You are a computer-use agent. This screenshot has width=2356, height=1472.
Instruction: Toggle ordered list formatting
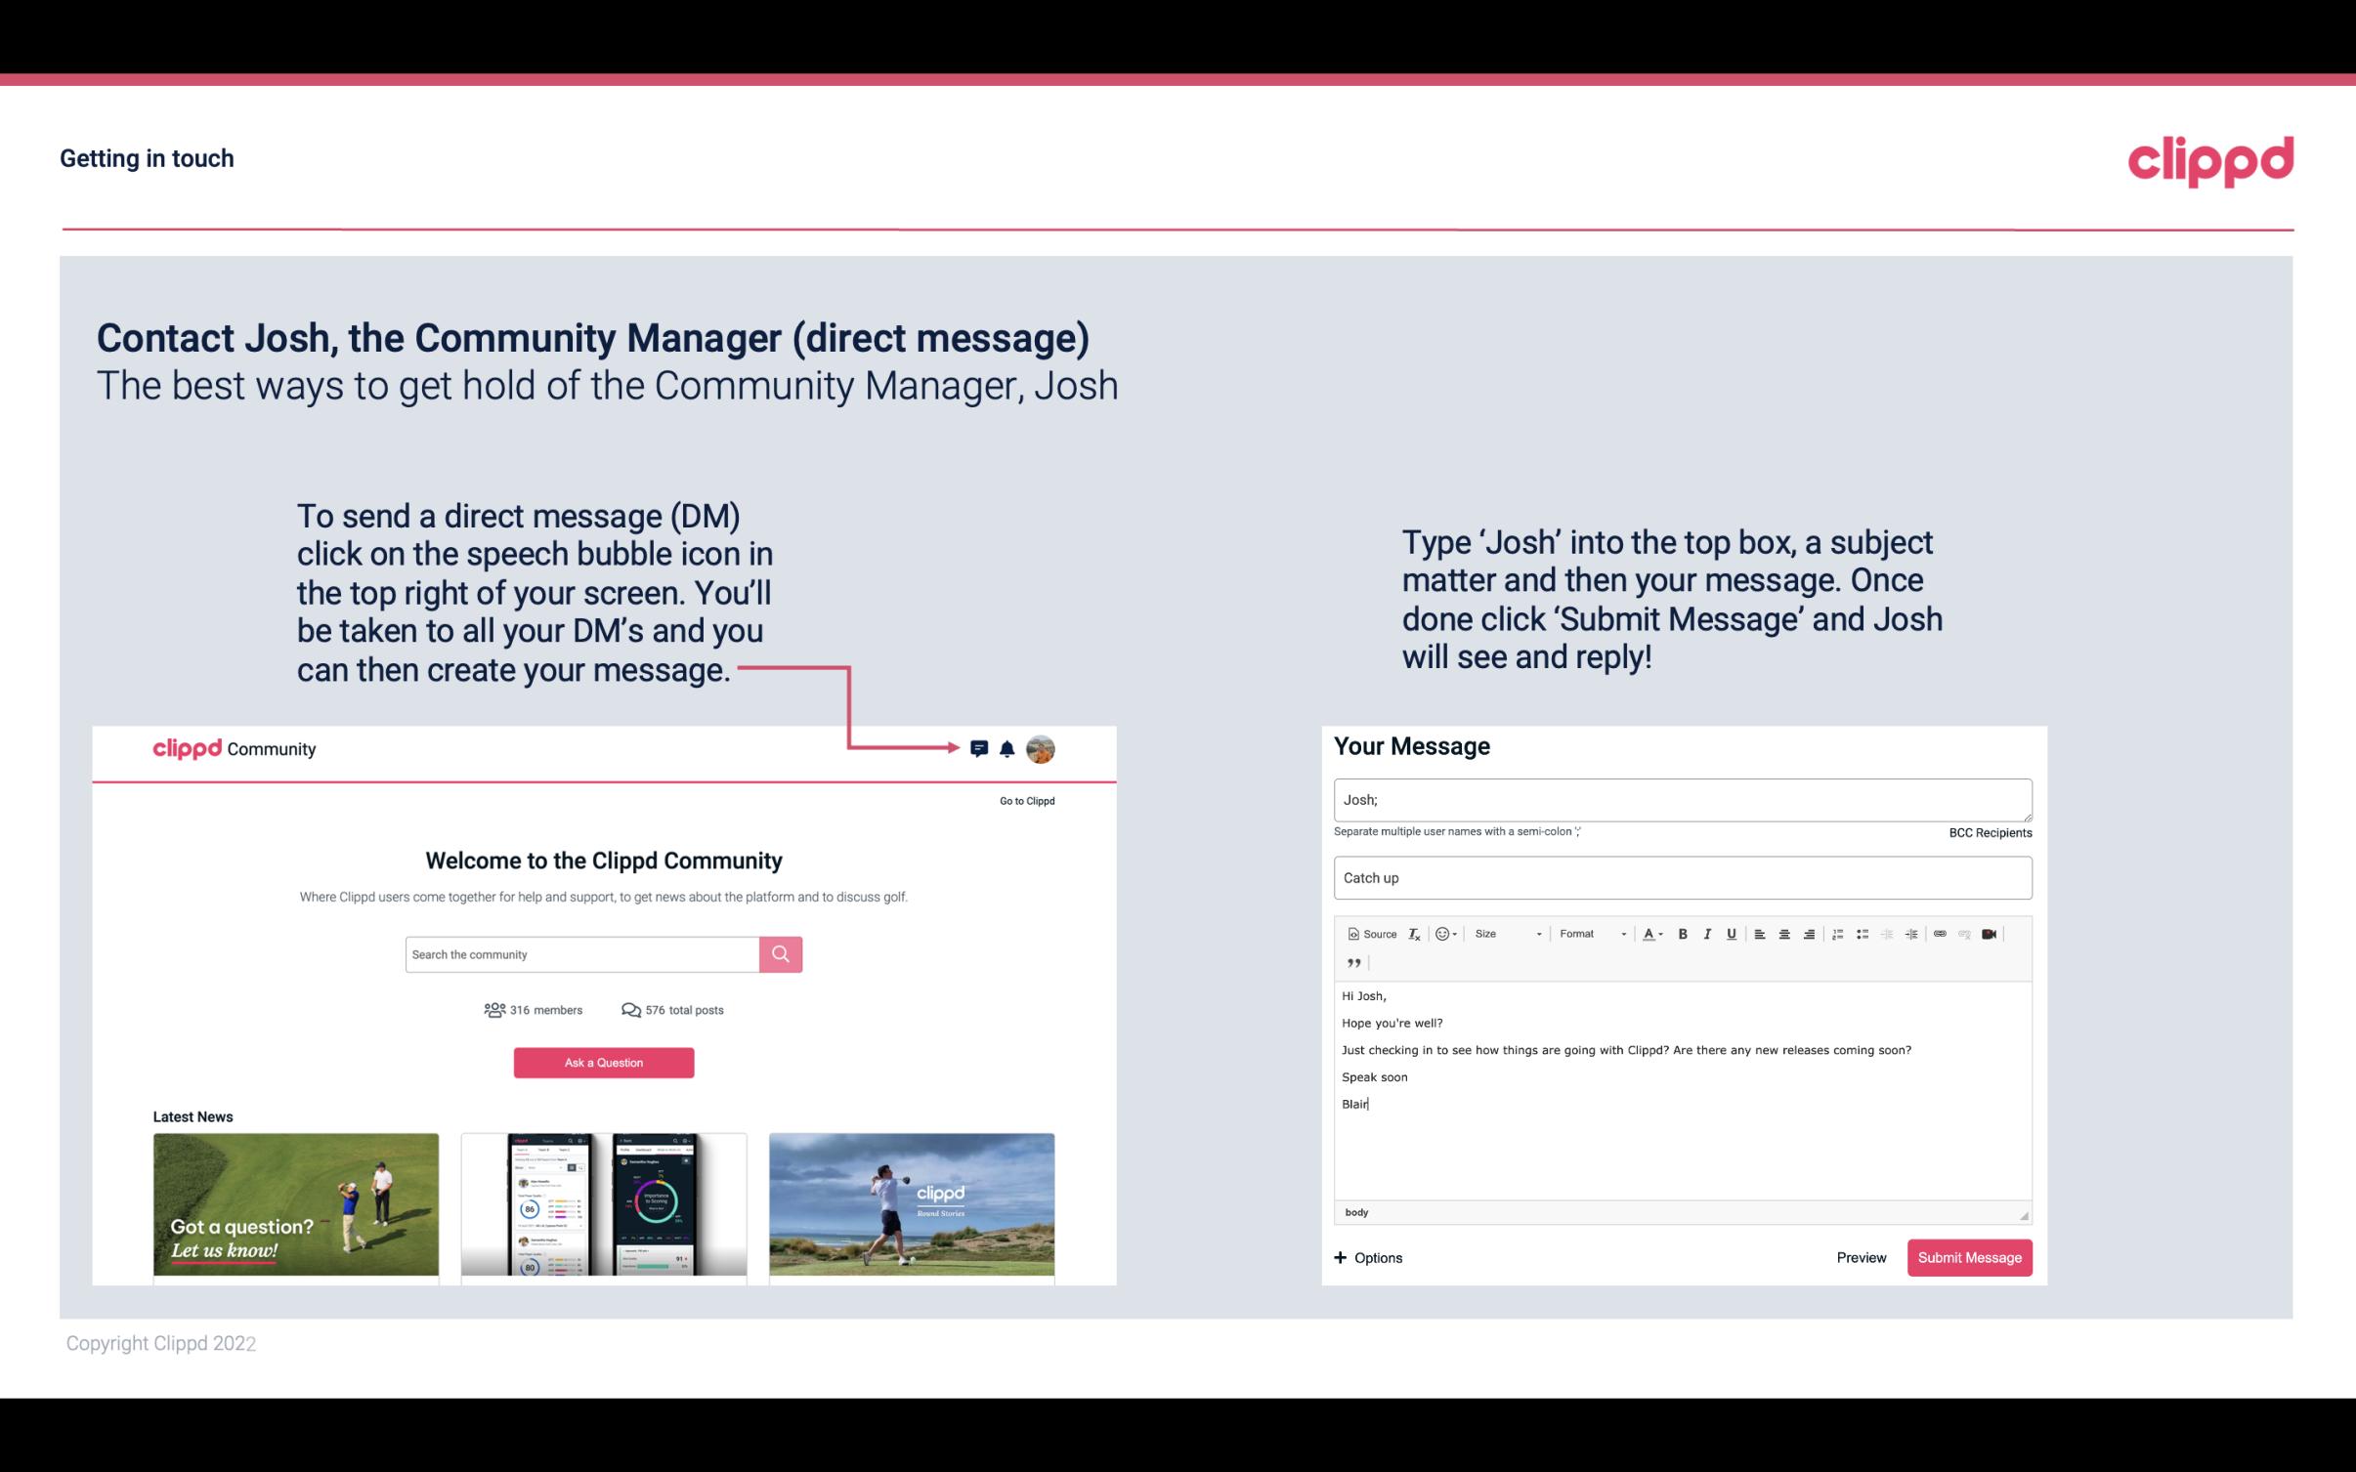[1837, 933]
